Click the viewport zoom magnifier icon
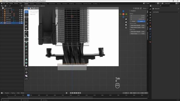The width and height of the screenshot is (180, 101). (126, 19)
